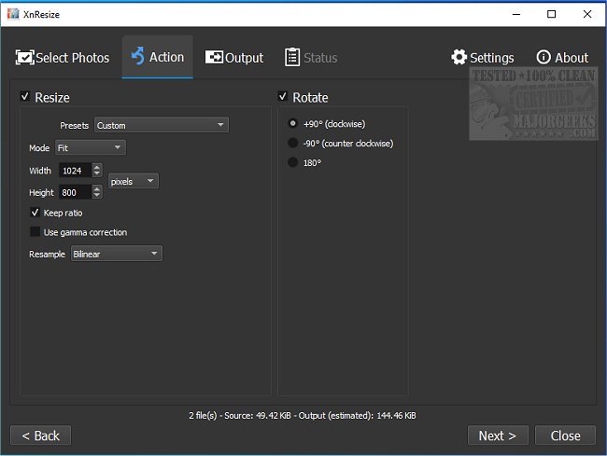Screen dimensions: 607x456
Task: Click the Output tab icon
Action: 214,58
